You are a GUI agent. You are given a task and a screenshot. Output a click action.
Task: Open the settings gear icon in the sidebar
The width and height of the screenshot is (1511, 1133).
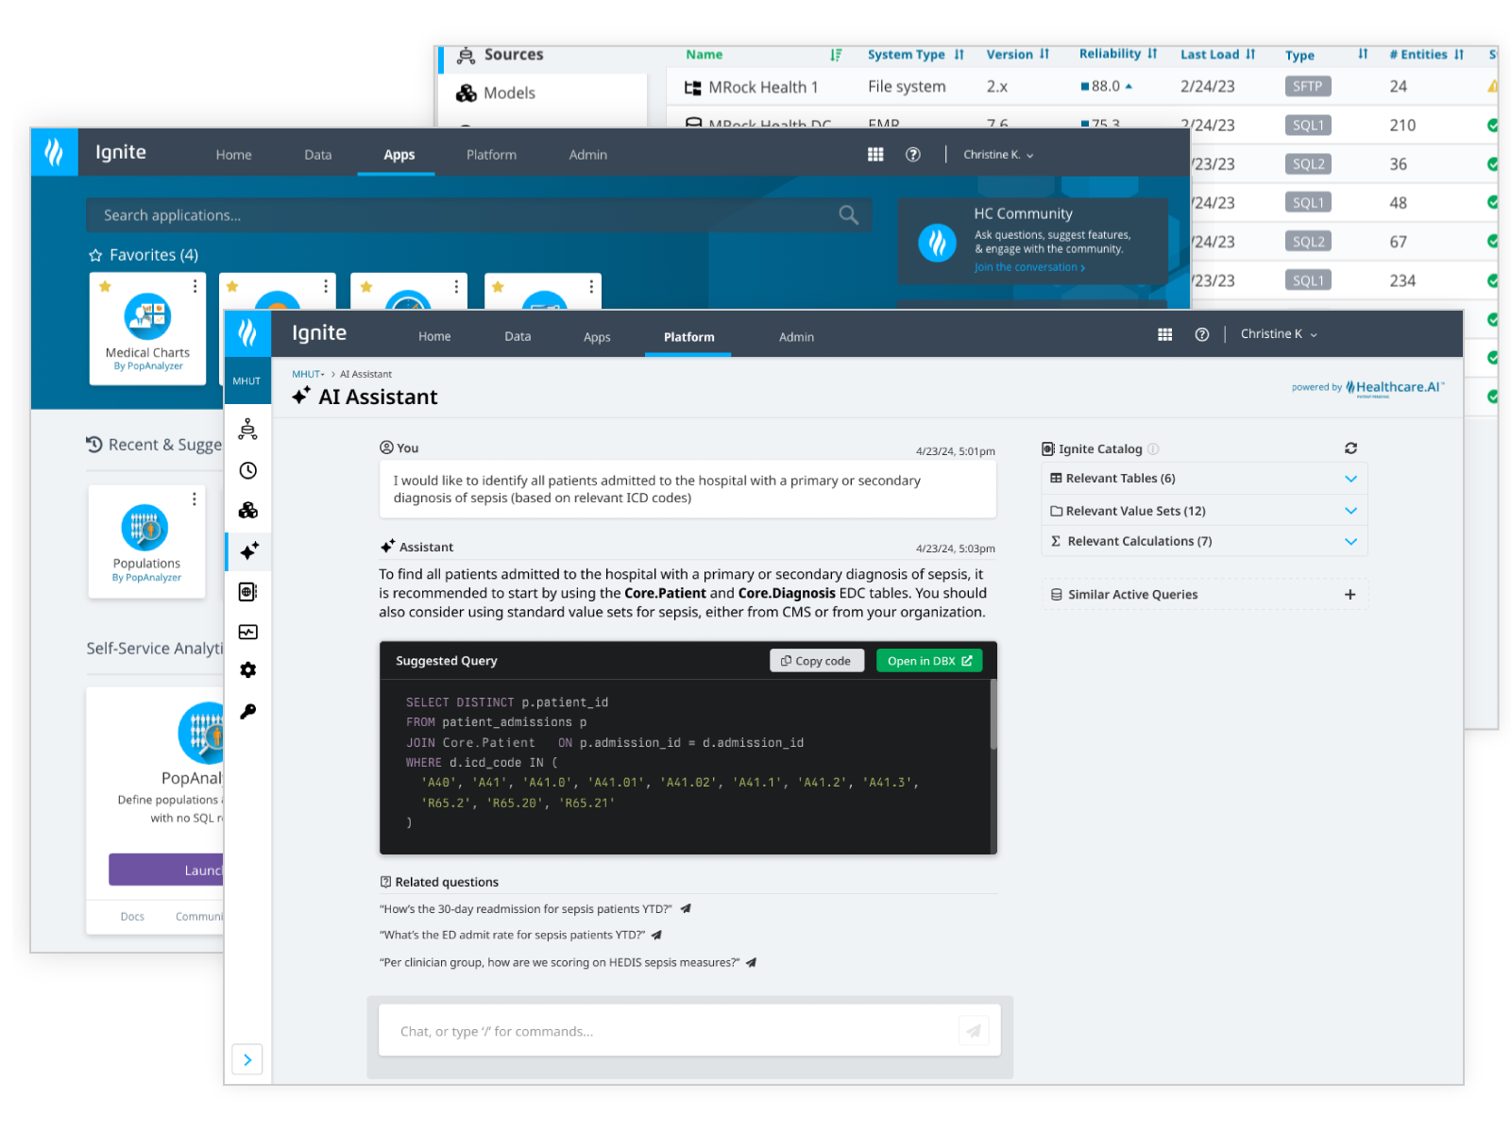pyautogui.click(x=247, y=670)
